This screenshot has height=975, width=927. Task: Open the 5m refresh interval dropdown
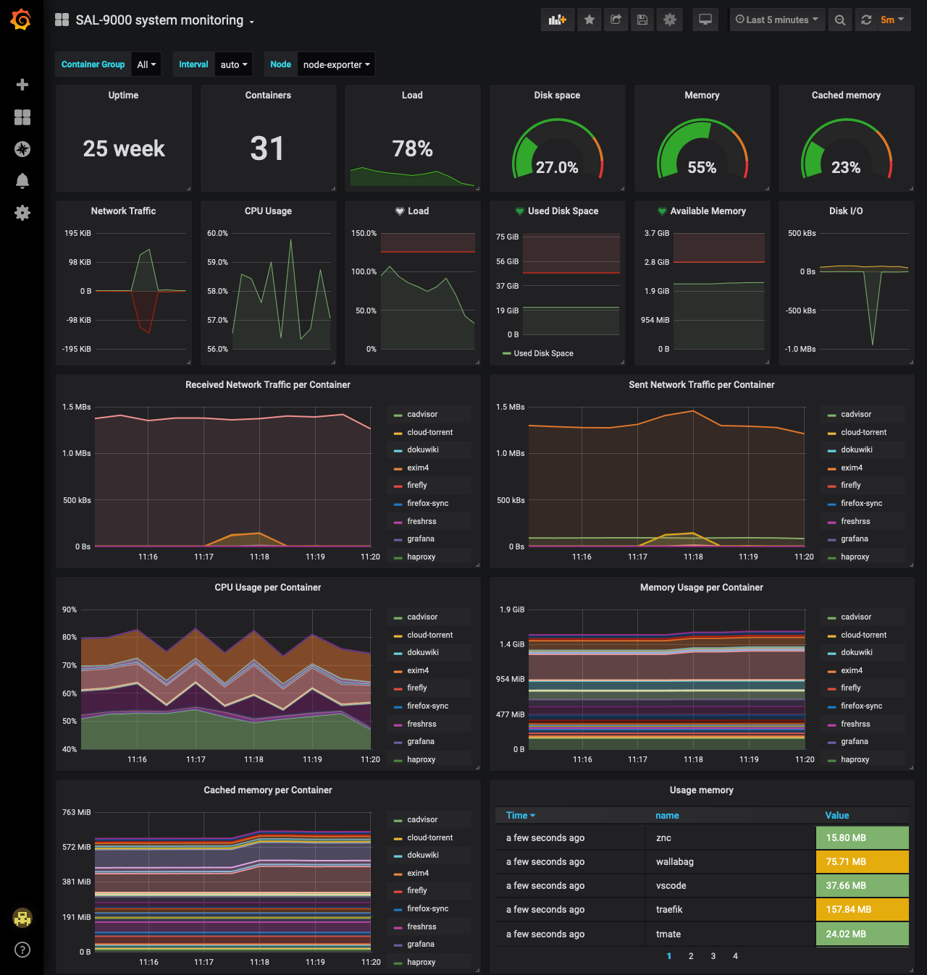point(892,20)
